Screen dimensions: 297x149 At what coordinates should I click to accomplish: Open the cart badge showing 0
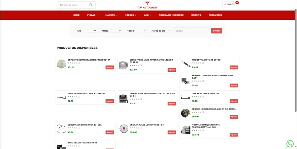[237, 2]
